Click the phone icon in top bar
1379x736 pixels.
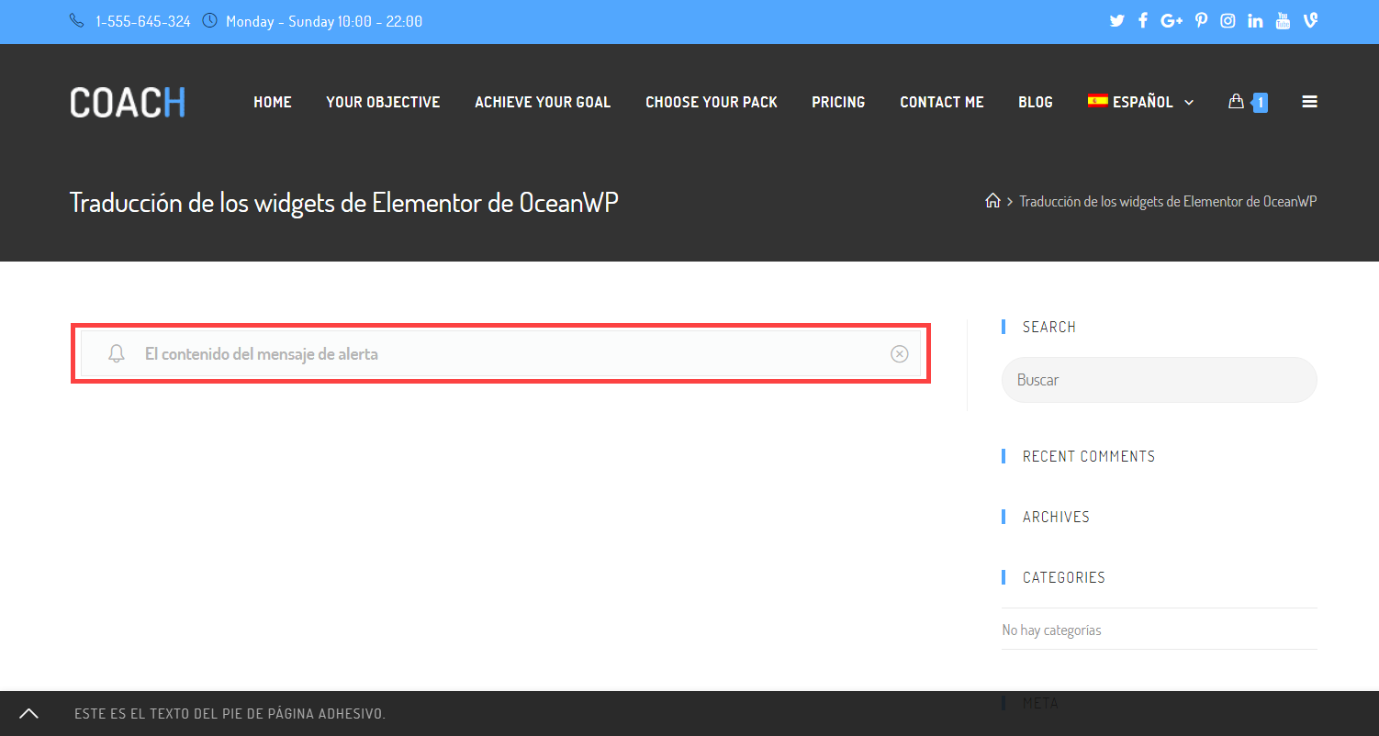[x=77, y=20]
